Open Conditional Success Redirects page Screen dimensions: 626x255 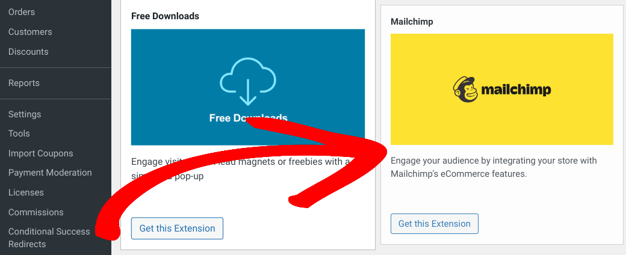coord(49,238)
